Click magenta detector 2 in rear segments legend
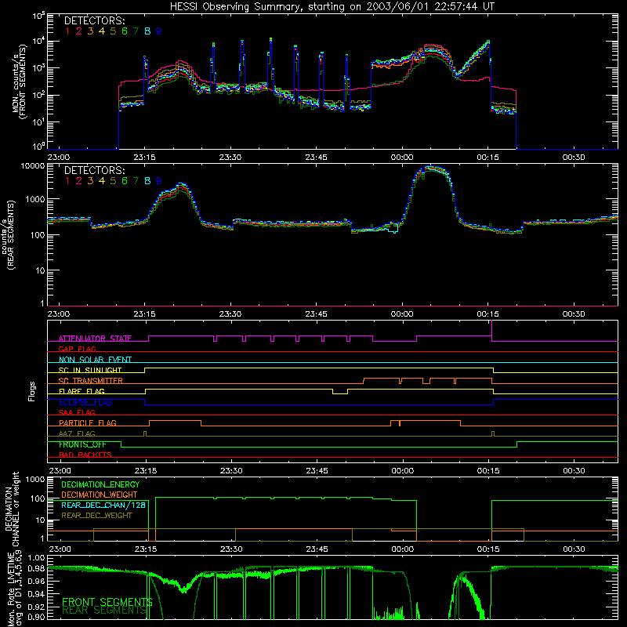Image resolution: width=627 pixels, height=627 pixels. pyautogui.click(x=79, y=181)
